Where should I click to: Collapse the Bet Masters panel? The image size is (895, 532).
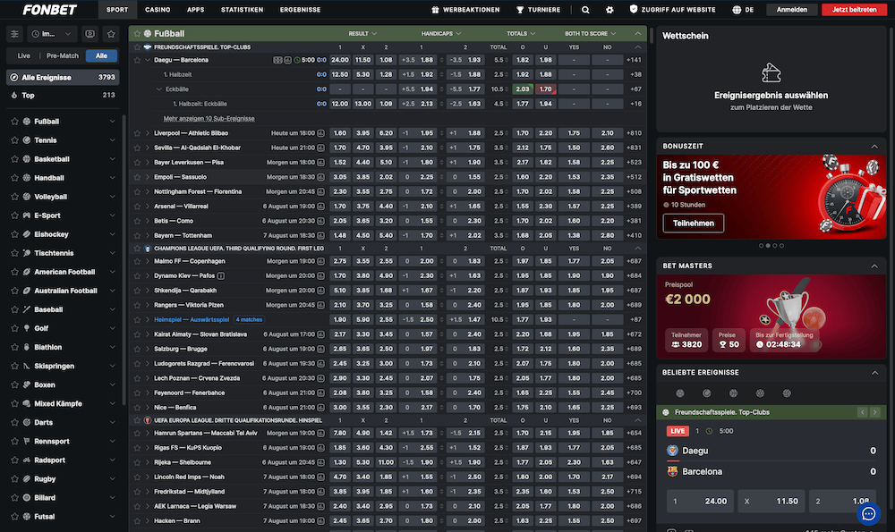(874, 266)
